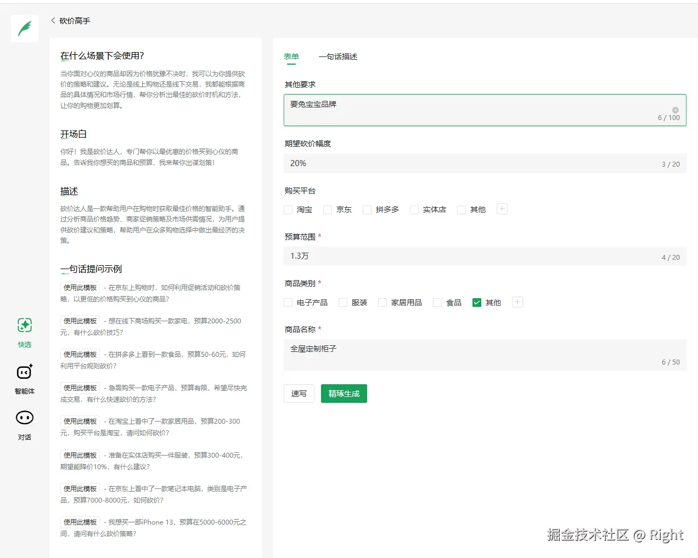
Task: Use the iPhone 13 template via 使用此模板
Action: point(80,522)
